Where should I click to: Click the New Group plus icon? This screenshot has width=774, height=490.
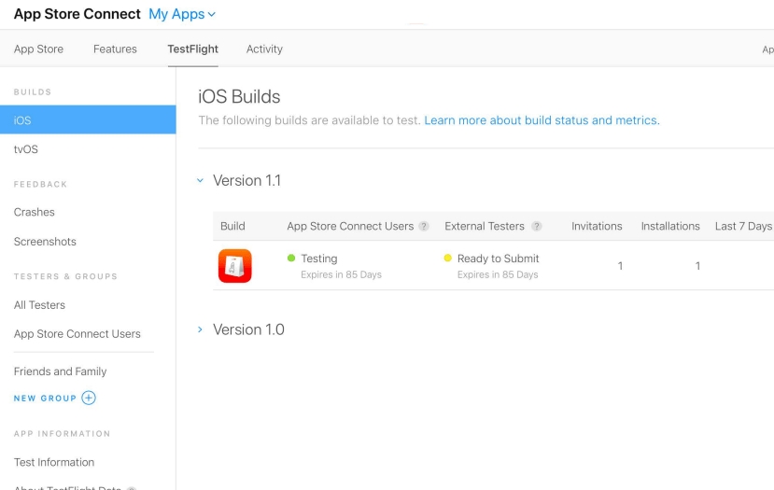[x=89, y=398]
